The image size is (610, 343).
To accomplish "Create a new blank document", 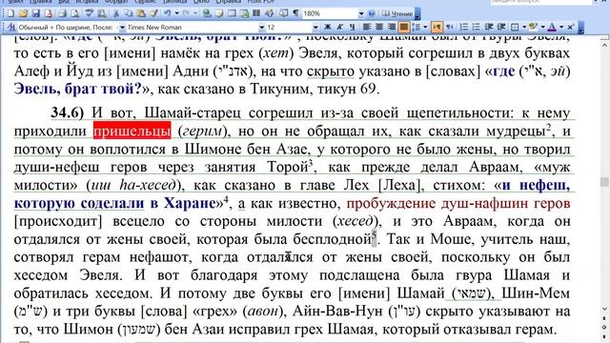I will click(x=10, y=13).
